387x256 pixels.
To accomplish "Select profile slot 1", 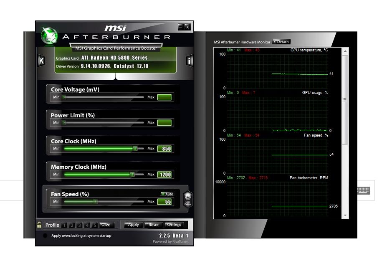I will coord(64,225).
